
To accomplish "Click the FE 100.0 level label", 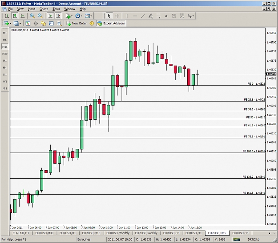I will click(254, 151).
